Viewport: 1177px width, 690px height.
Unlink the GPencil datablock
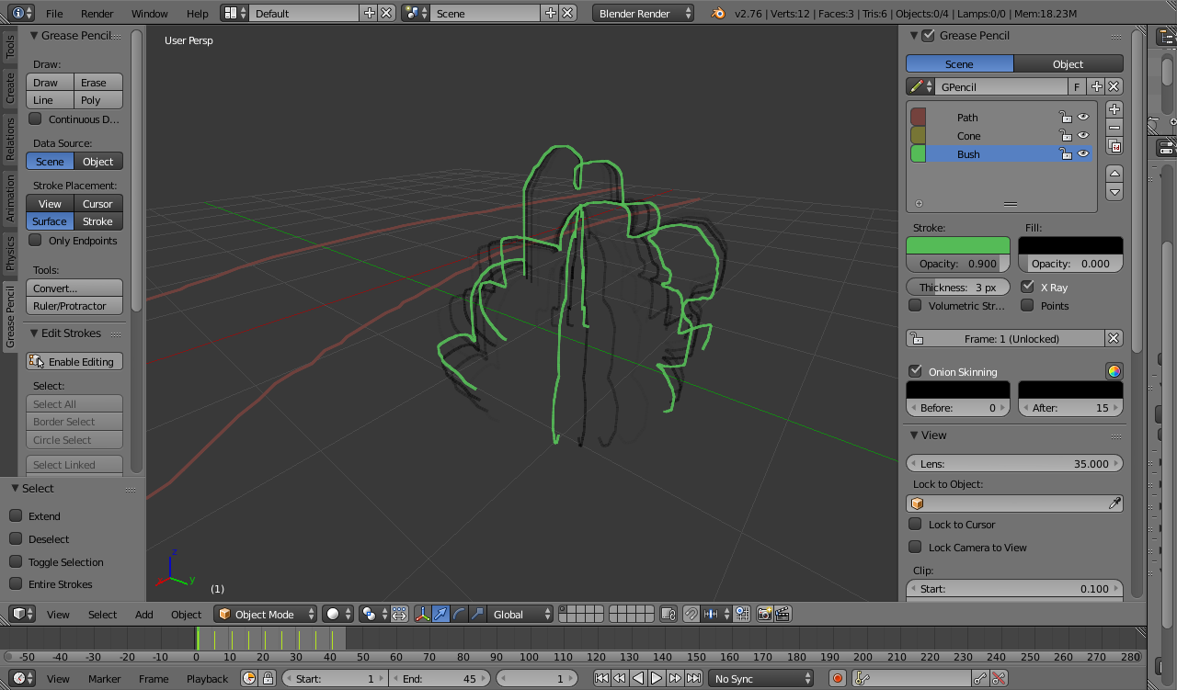point(1114,86)
